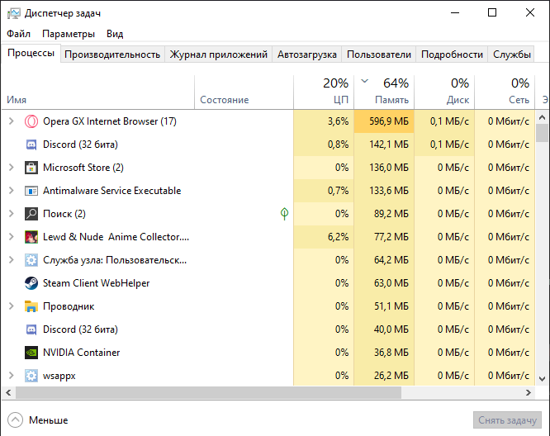
Task: Switch to the Производительность tab
Action: pos(112,54)
